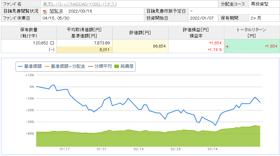Open the 楽天レバレッジNASDAQ-100(レバナス) fund link
The height and width of the screenshot is (156, 280).
coord(80,4)
